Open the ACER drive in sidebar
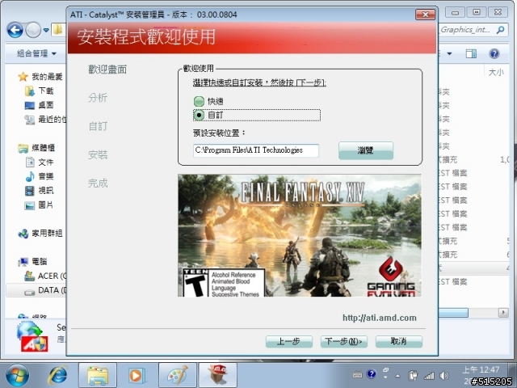 (x=45, y=276)
